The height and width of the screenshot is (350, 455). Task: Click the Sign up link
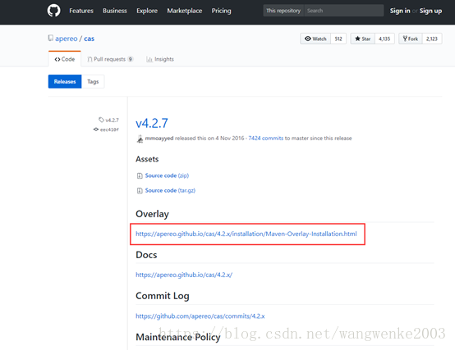pyautogui.click(x=430, y=11)
